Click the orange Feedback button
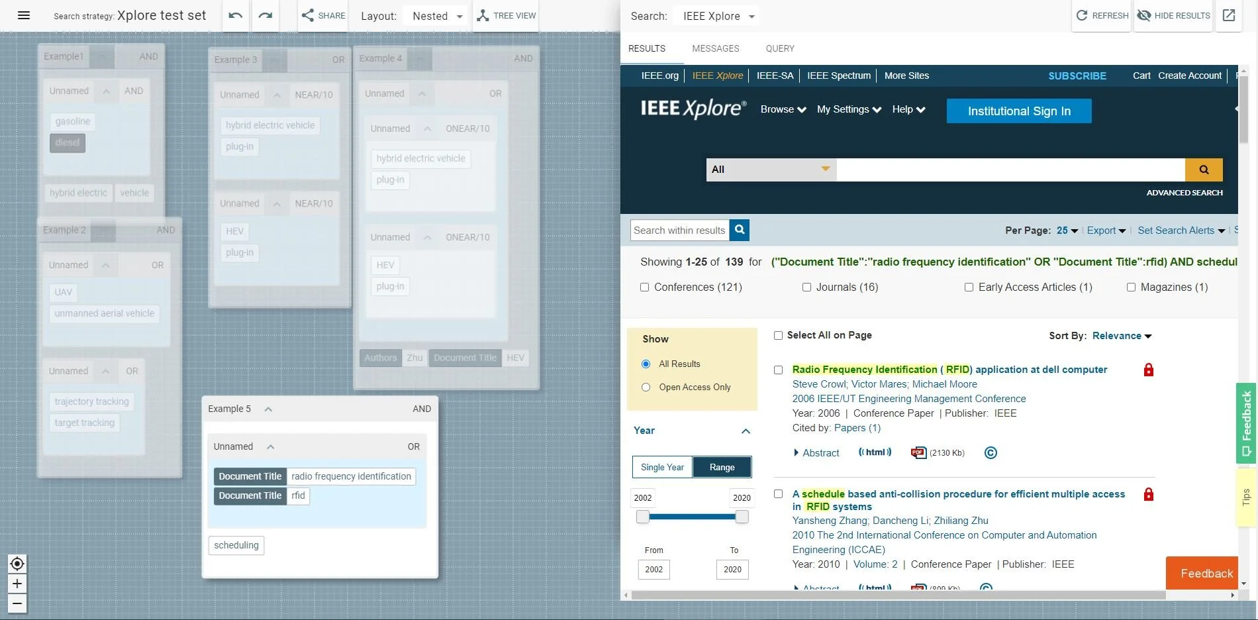1258x620 pixels. (1202, 573)
